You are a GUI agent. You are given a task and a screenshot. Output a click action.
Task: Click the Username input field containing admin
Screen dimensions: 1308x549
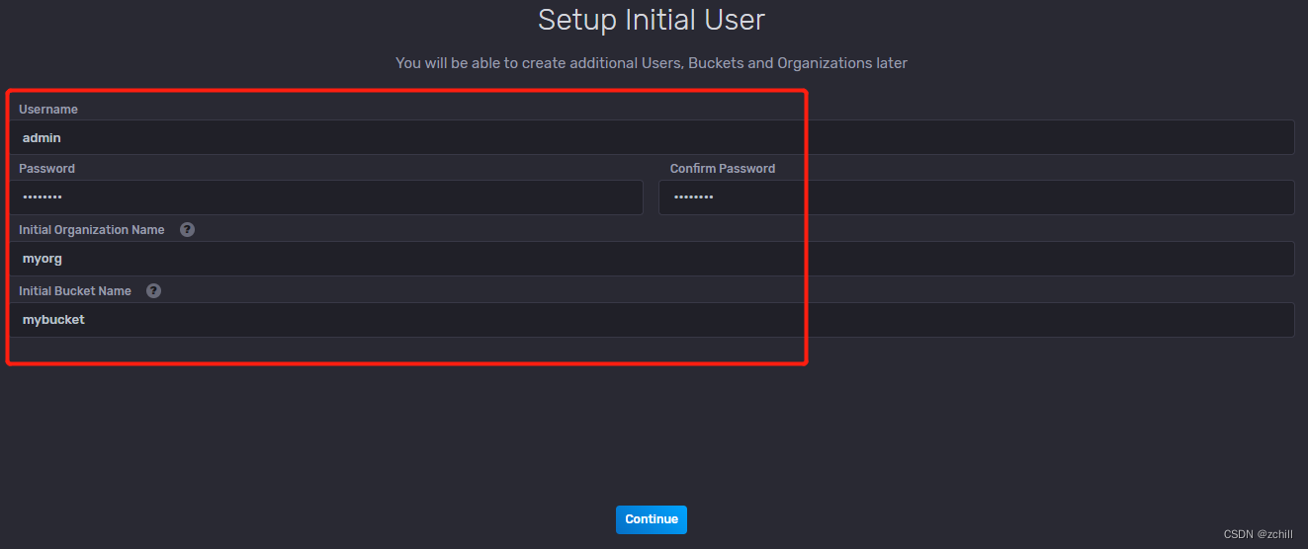653,137
